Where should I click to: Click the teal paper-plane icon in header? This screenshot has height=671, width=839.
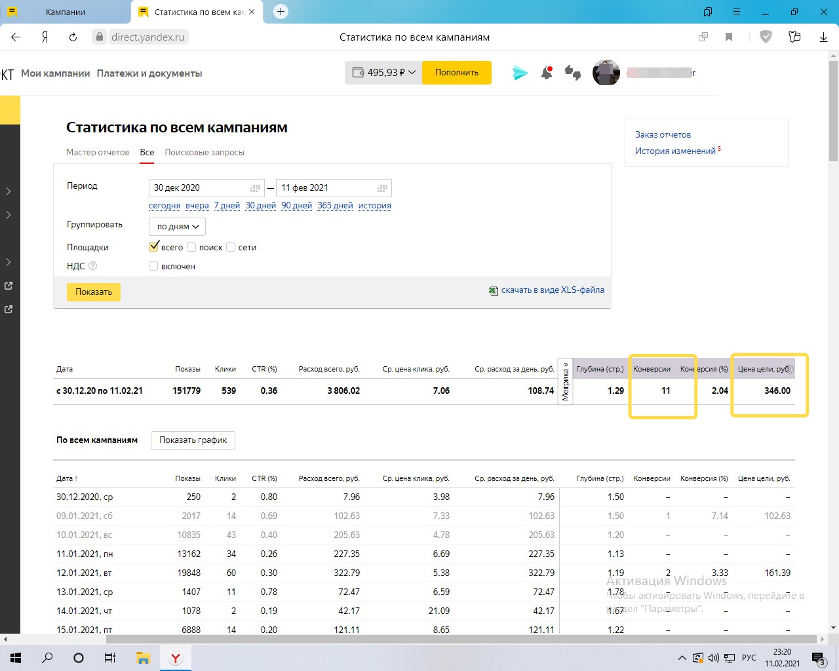tap(520, 73)
